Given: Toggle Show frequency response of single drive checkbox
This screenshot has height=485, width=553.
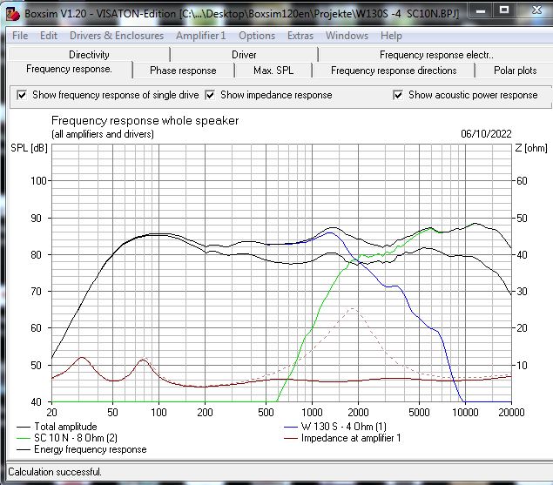Looking at the screenshot, I should point(22,95).
